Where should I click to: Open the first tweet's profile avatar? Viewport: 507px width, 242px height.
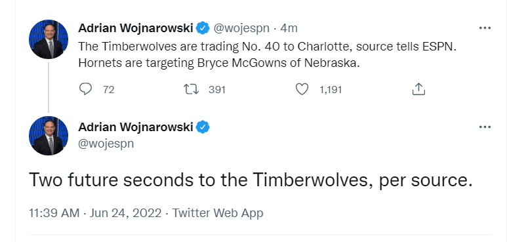pos(49,39)
